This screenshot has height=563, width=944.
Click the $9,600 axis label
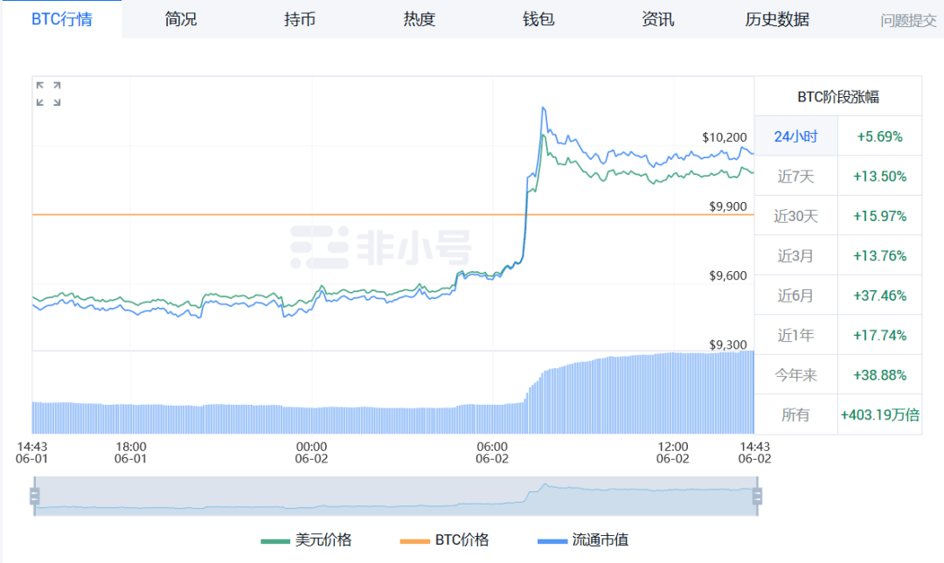coord(728,275)
